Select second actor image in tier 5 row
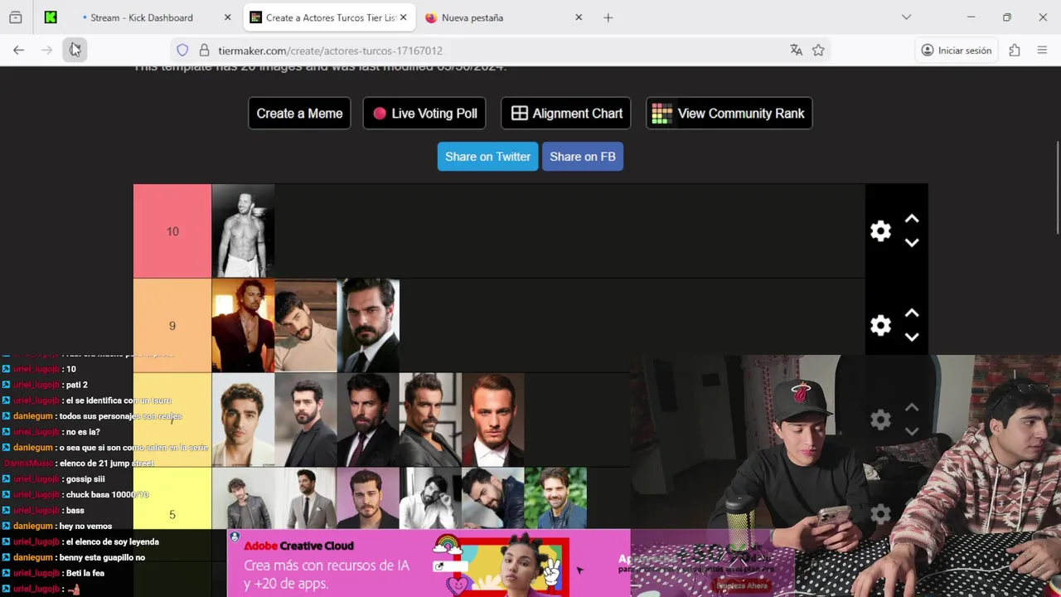This screenshot has width=1061, height=597. pyautogui.click(x=306, y=498)
